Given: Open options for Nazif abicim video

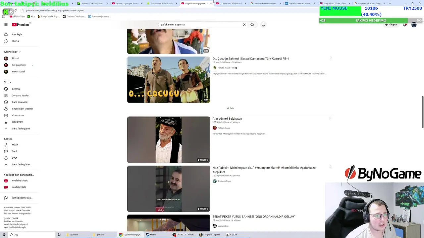Looking at the screenshot, I should point(331,167).
